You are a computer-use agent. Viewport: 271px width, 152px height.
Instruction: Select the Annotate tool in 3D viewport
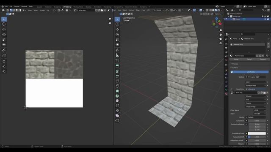click(117, 50)
